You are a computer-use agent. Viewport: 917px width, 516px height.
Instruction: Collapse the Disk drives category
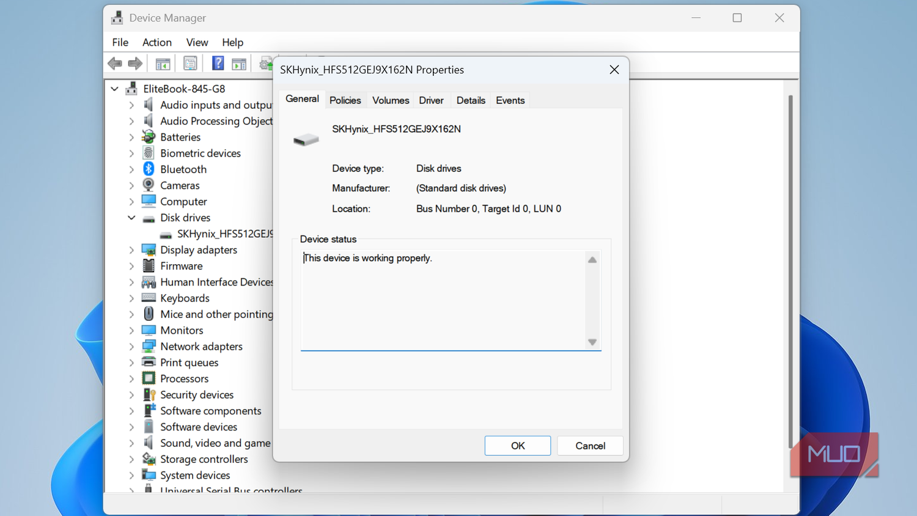pos(131,218)
